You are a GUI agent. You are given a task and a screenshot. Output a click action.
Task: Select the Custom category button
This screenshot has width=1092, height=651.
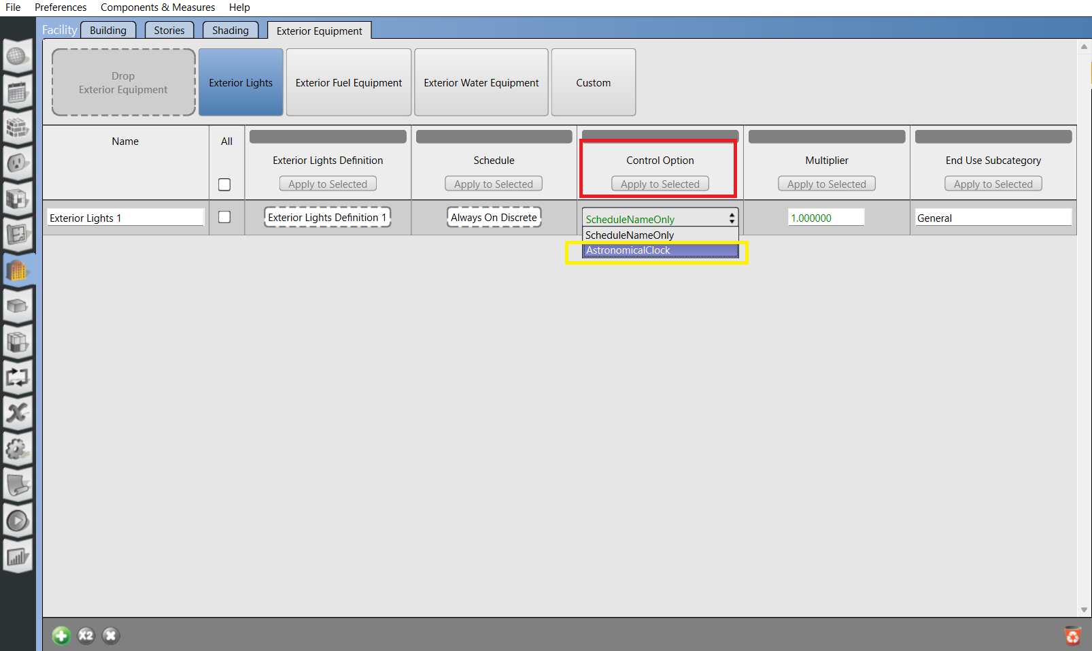coord(594,82)
